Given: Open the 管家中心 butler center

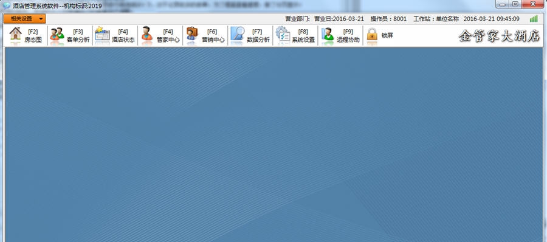Looking at the screenshot, I should [x=160, y=36].
